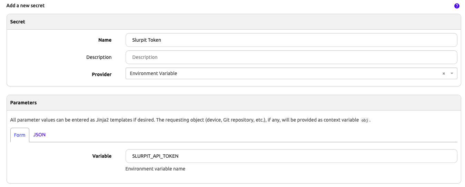
Task: Focus the Variable field with SLURPIT_API_TOKEN
Action: click(291, 156)
